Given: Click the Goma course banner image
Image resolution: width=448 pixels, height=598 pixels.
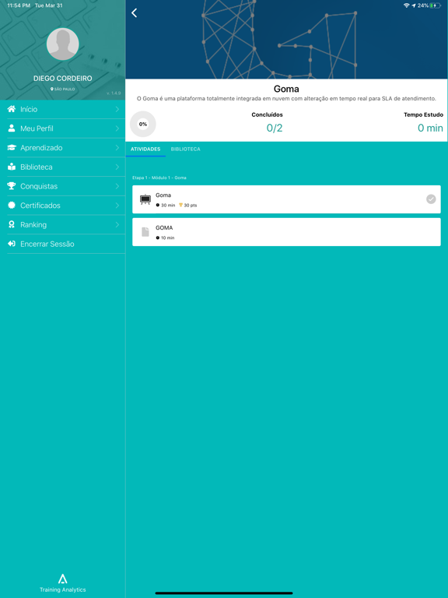Looking at the screenshot, I should point(286,40).
